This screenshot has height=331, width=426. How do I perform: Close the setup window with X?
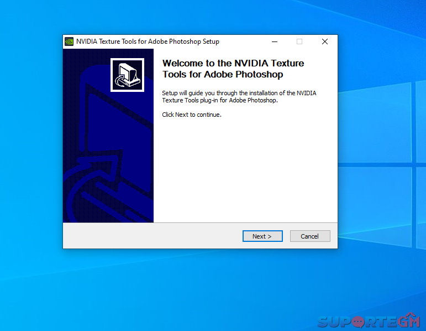(x=325, y=42)
